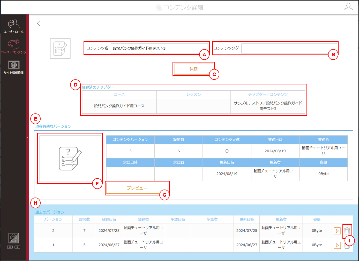Click the コンテンツ実体 circle mark cell

click(227, 151)
